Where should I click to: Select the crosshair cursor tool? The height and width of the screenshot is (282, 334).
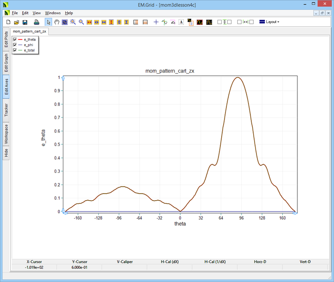tap(156, 22)
